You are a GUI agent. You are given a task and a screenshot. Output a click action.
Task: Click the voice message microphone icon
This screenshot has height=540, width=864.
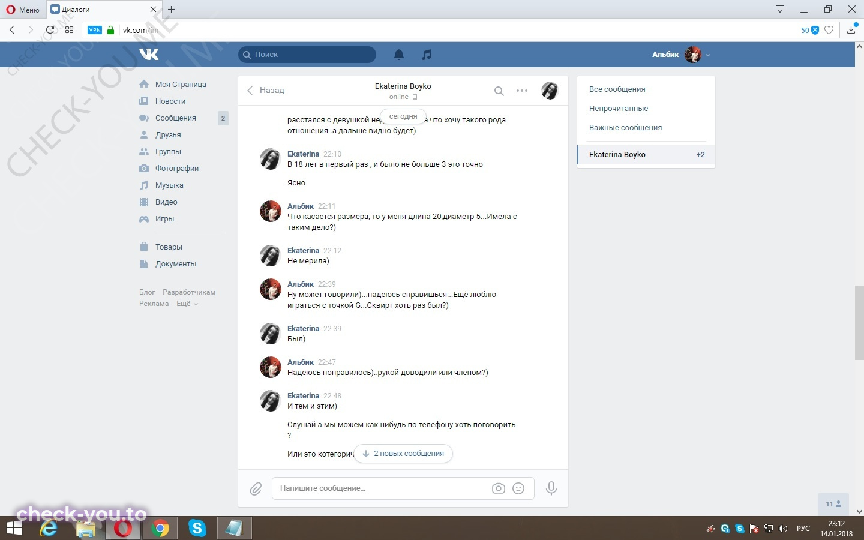click(x=551, y=488)
